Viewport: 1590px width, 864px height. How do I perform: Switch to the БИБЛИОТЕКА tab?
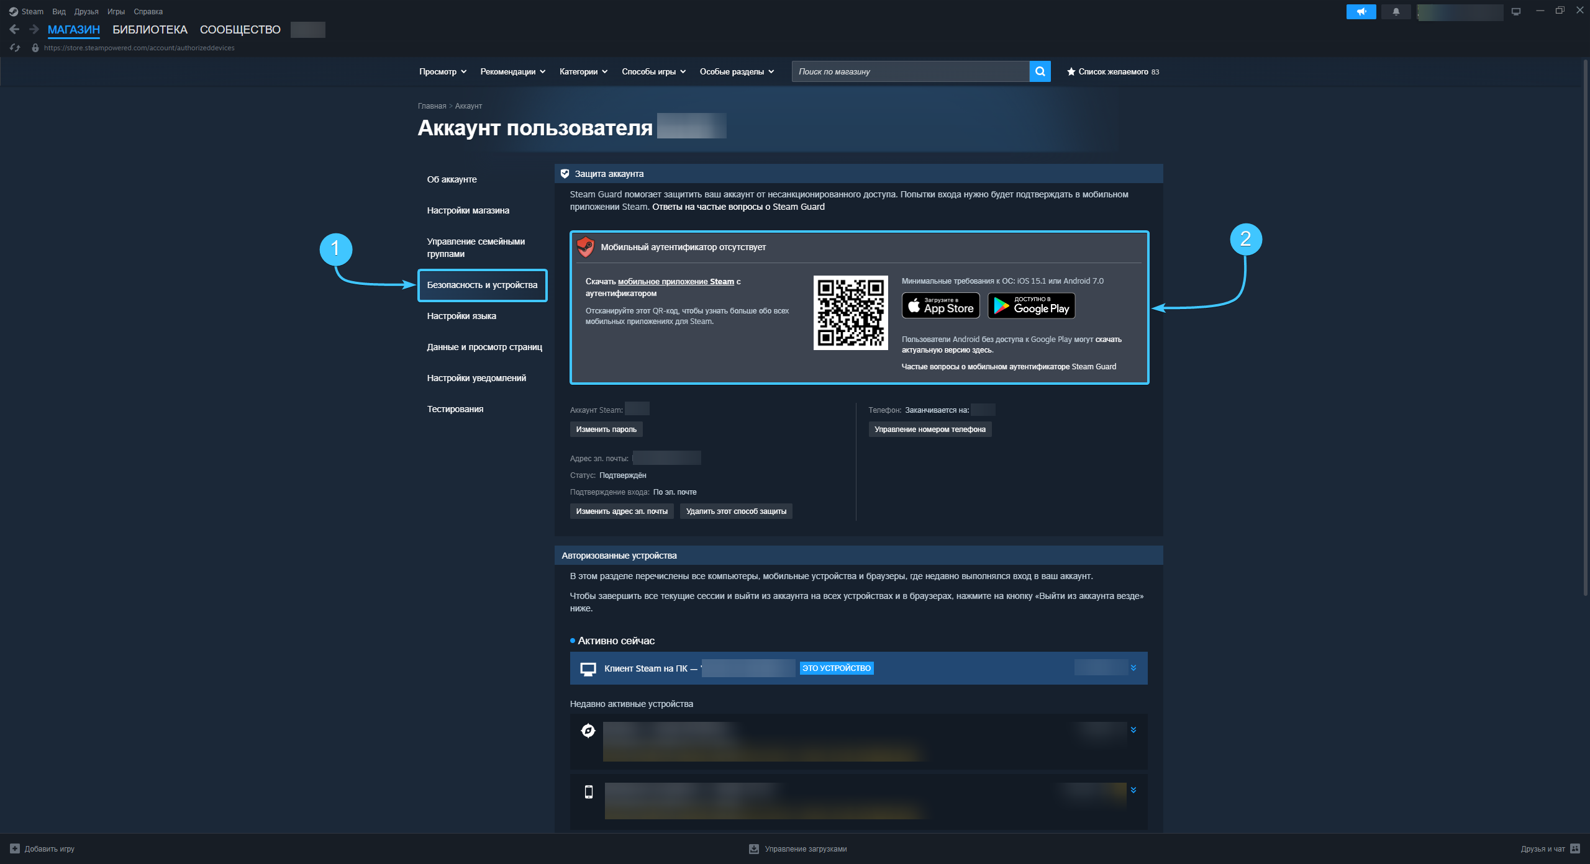tap(150, 29)
